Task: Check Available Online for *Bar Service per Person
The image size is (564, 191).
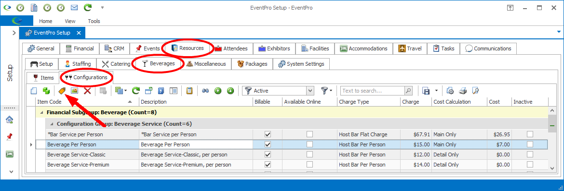Action: 309,134
